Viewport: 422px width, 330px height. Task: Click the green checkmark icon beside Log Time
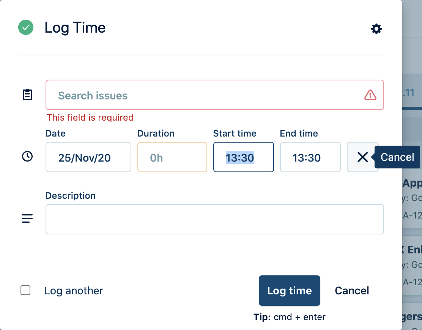(26, 28)
